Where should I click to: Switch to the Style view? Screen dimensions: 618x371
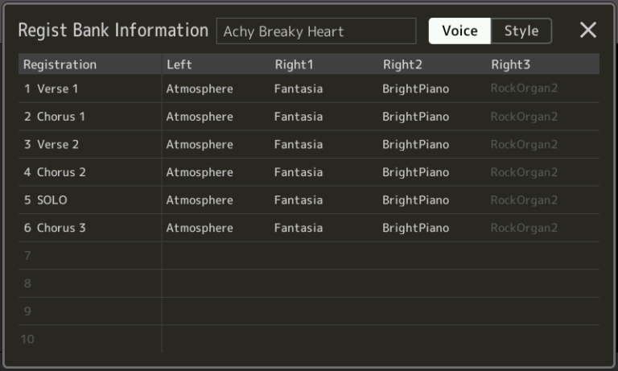pos(521,31)
